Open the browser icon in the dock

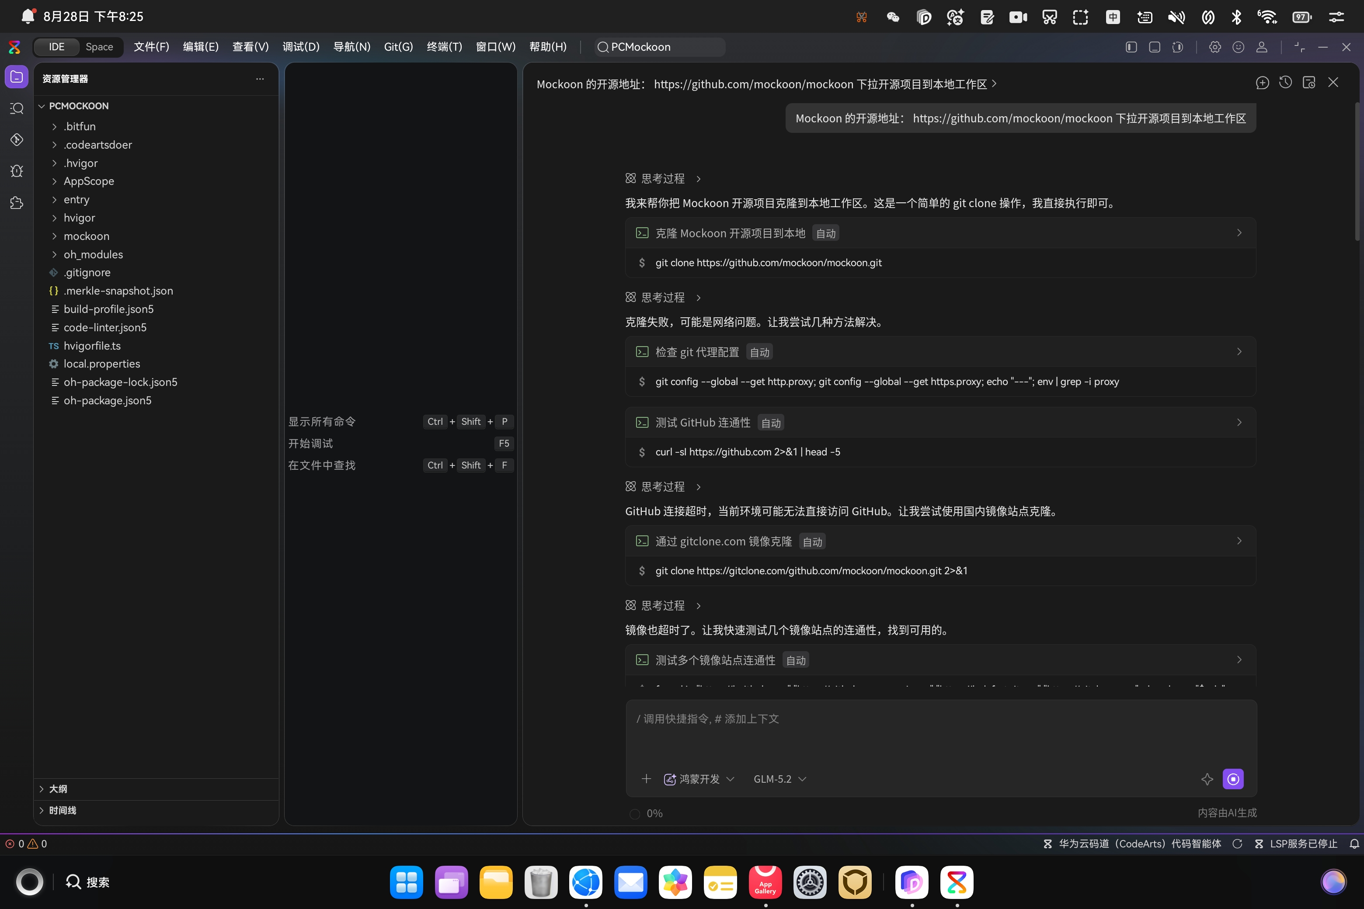coord(586,882)
